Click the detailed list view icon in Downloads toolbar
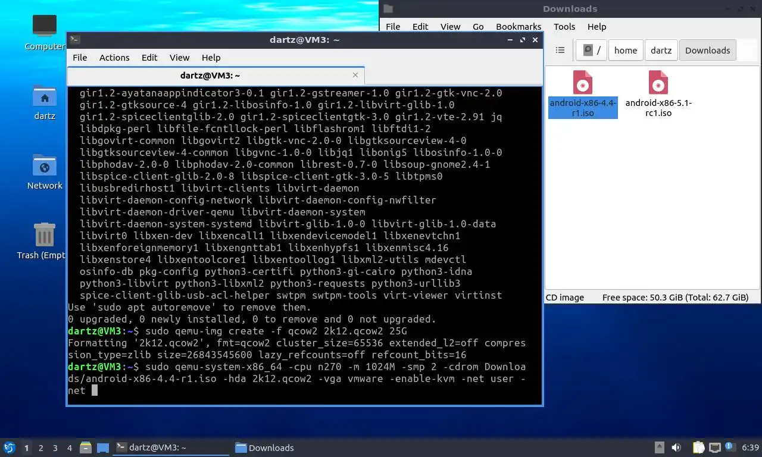The width and height of the screenshot is (762, 457). point(560,51)
